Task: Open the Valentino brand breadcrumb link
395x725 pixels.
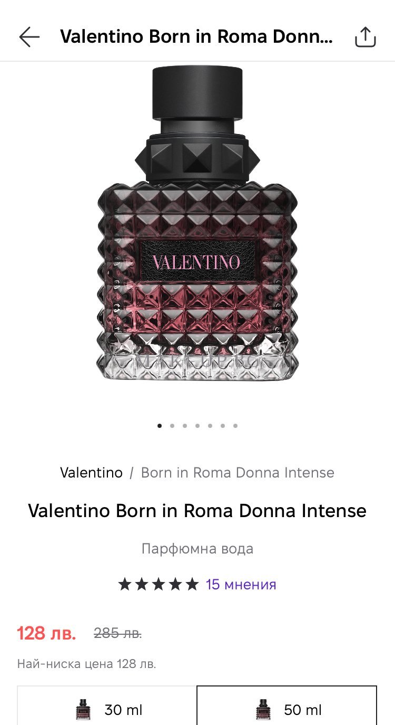Action: [91, 472]
